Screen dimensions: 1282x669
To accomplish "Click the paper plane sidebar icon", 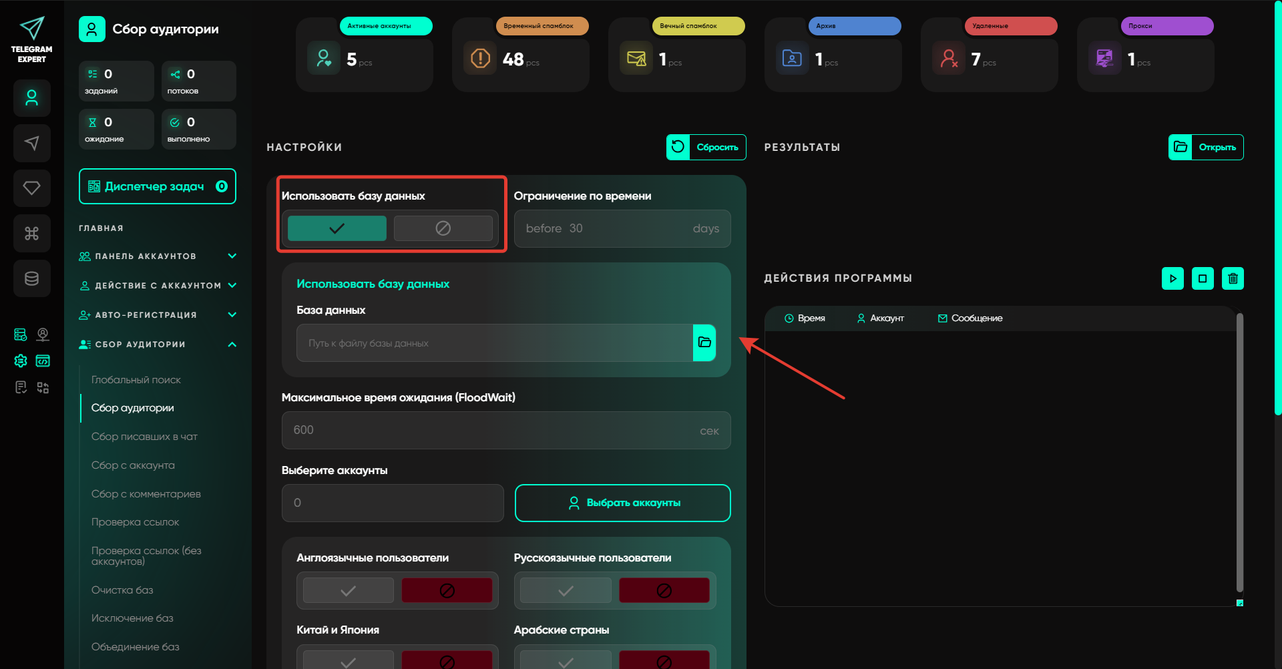I will (31, 143).
